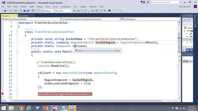Screen dimensions: 198x111
Task: Click the New Project toolbar icon
Action: [15, 11]
